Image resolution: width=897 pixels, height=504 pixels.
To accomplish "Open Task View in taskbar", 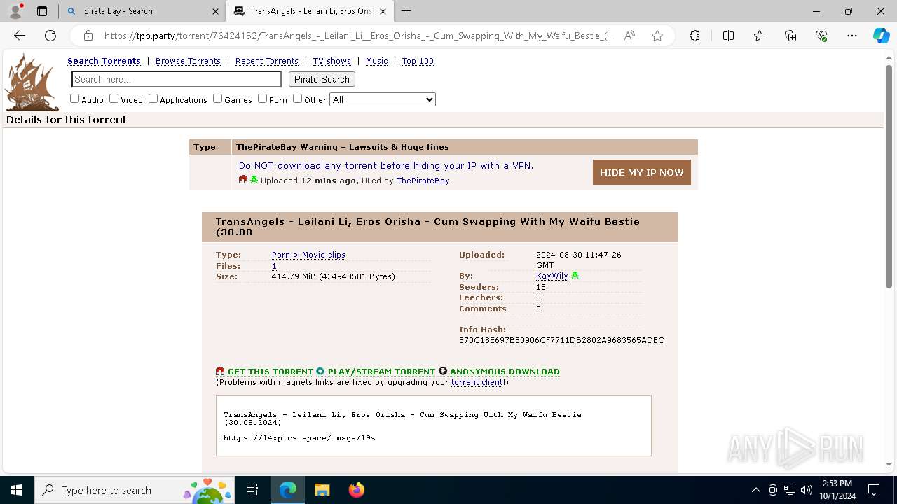I will pos(252,490).
